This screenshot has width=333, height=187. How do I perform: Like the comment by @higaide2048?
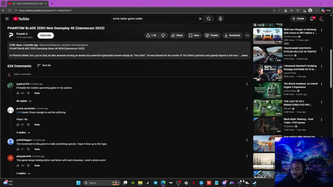pos(18,165)
